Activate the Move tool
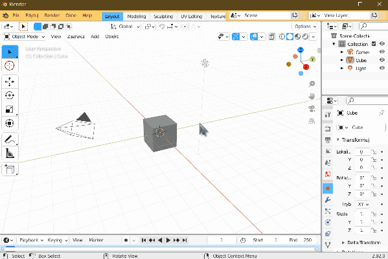 pos(10,82)
